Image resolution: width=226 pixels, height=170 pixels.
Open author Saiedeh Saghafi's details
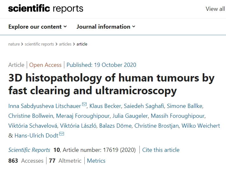click(144, 106)
